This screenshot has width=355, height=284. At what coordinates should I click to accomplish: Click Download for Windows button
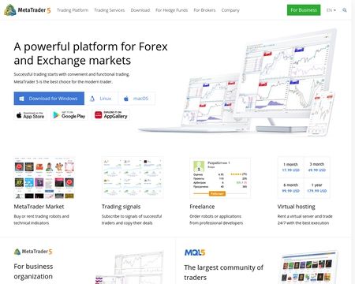point(49,99)
